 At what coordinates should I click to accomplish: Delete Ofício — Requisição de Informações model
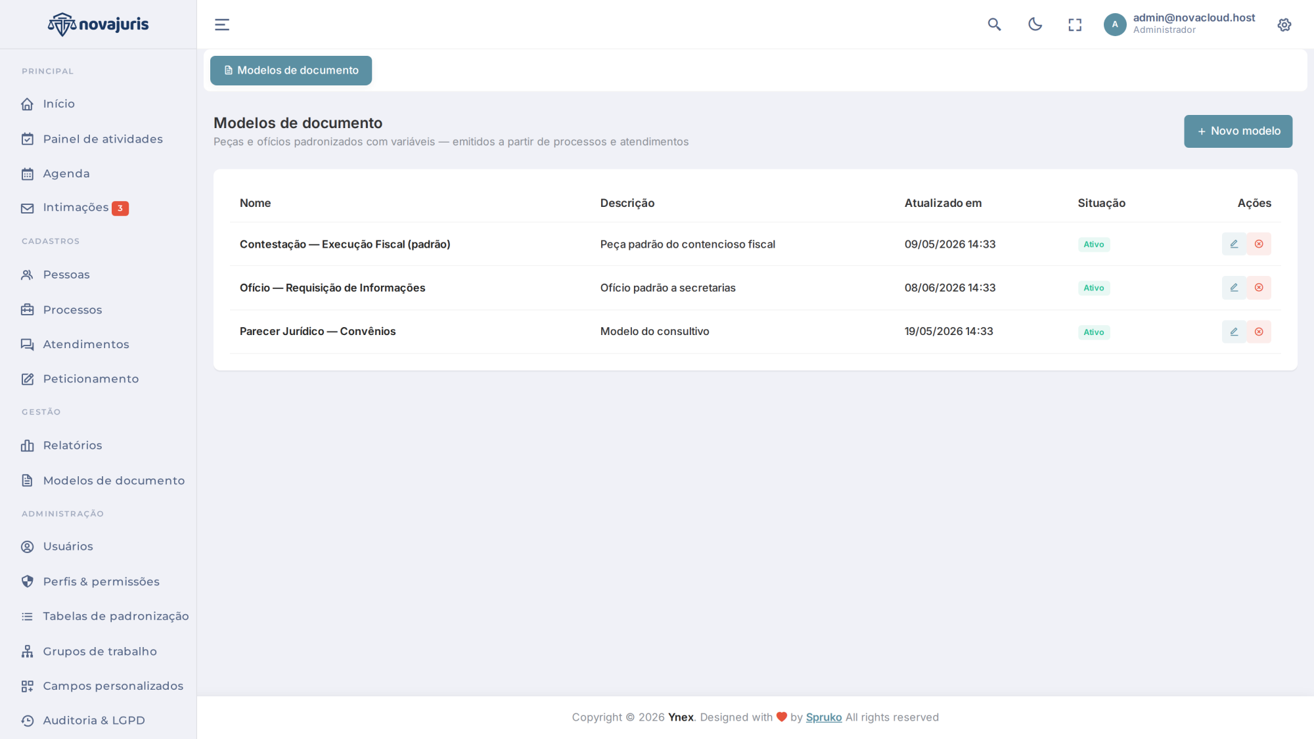tap(1259, 288)
